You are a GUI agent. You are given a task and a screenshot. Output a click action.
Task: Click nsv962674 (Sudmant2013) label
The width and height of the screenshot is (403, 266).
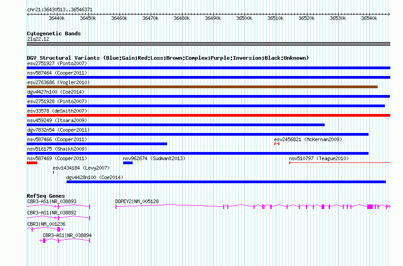[154, 158]
